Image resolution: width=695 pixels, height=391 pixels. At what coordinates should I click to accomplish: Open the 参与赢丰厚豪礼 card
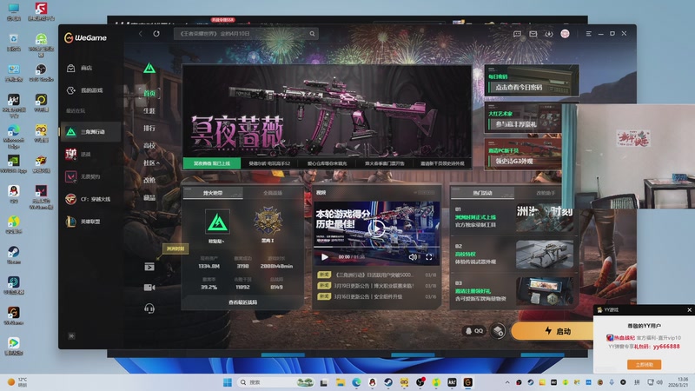coord(523,117)
